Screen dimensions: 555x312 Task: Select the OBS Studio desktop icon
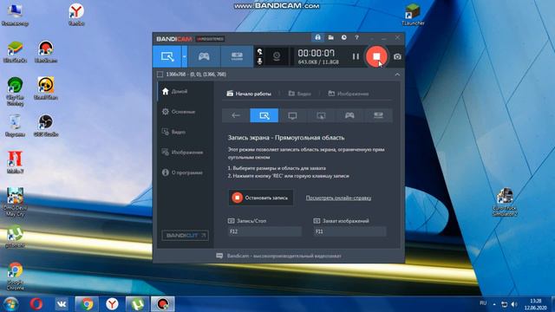46,126
